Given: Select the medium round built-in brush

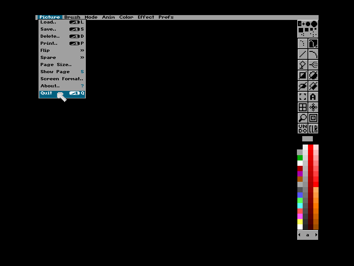Looking at the screenshot, I should pos(308,24).
